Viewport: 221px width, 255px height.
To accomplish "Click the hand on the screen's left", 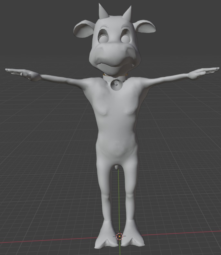I will [x=23, y=74].
